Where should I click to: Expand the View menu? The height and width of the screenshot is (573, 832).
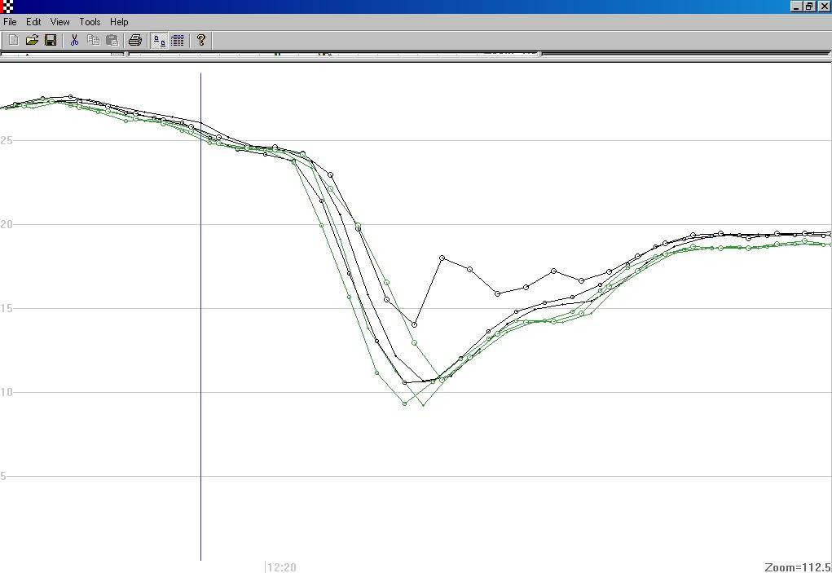(60, 22)
